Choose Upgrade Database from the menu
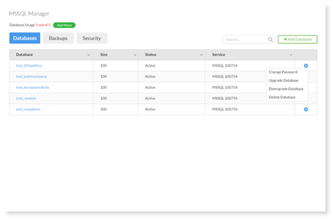333x219 pixels. (x=284, y=80)
